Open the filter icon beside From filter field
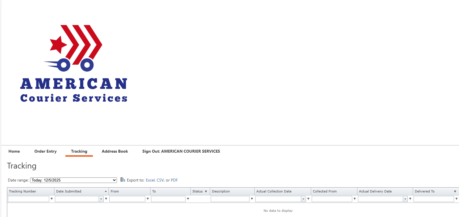The height and width of the screenshot is (217, 459). pos(148,199)
